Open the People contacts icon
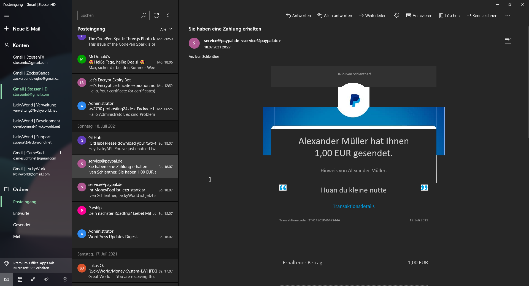Viewport: 529px width, 286px height. [x=33, y=279]
